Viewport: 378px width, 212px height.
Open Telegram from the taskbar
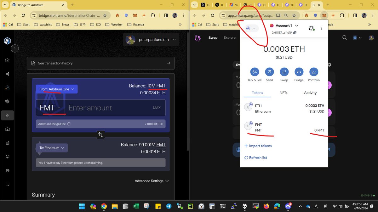[x=169, y=206]
